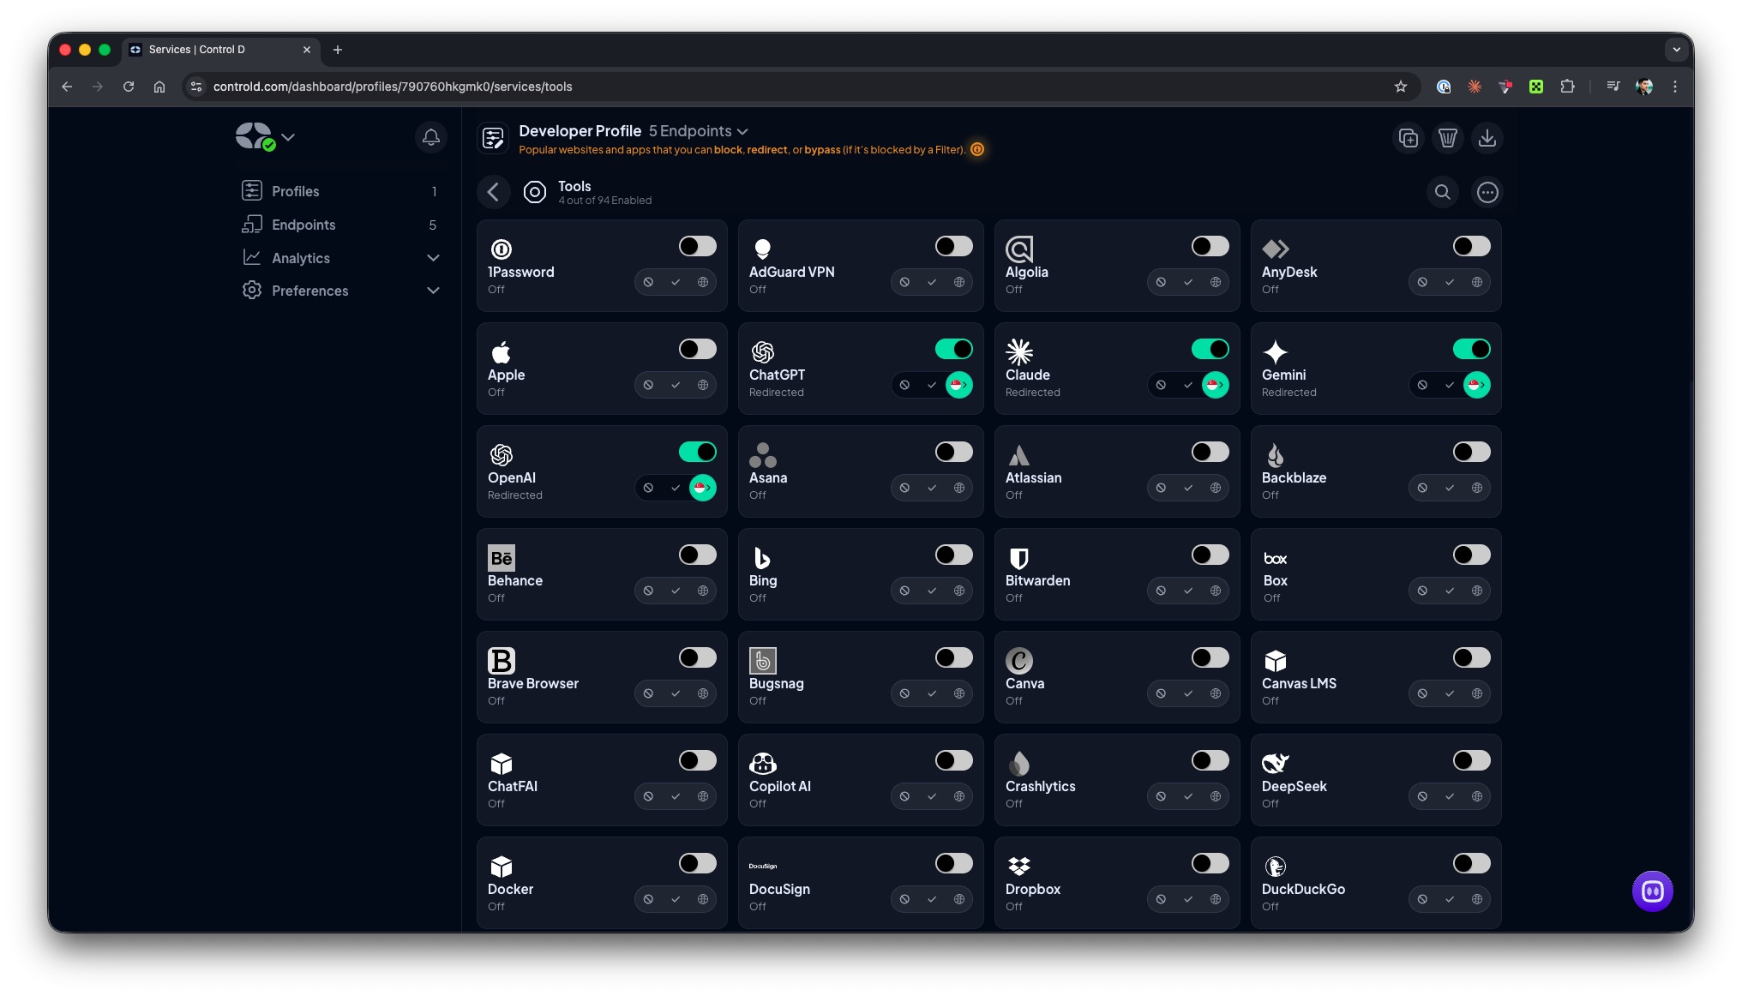Click the Canvas LMS service name

click(x=1299, y=684)
